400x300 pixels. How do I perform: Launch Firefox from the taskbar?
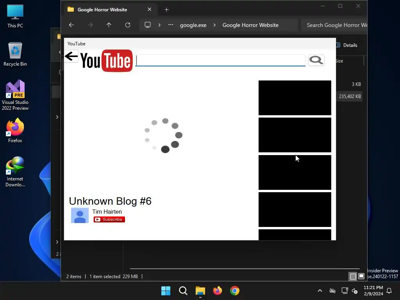point(217,291)
